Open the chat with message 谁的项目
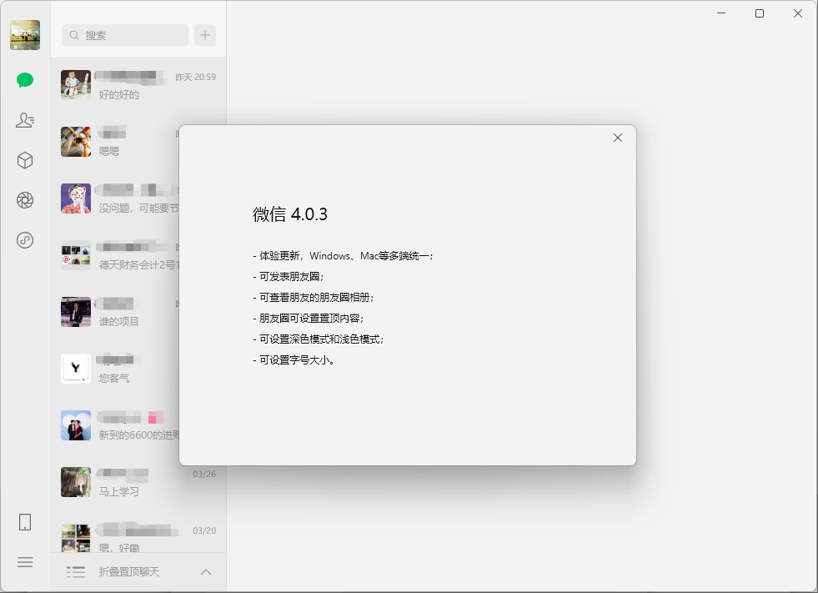 pyautogui.click(x=115, y=312)
